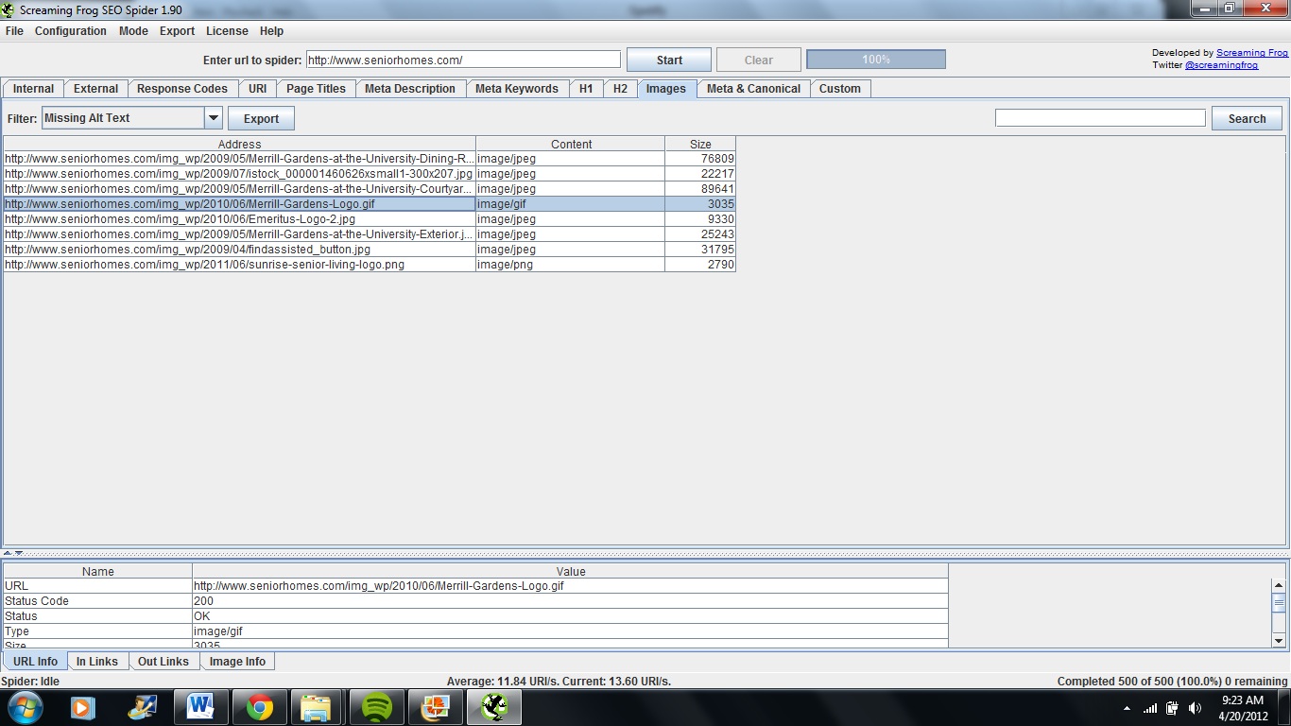Click the Status Code value 200
The image size is (1291, 726).
tap(570, 601)
